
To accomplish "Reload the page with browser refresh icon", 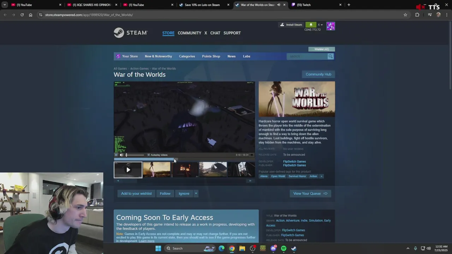I will click(22, 15).
